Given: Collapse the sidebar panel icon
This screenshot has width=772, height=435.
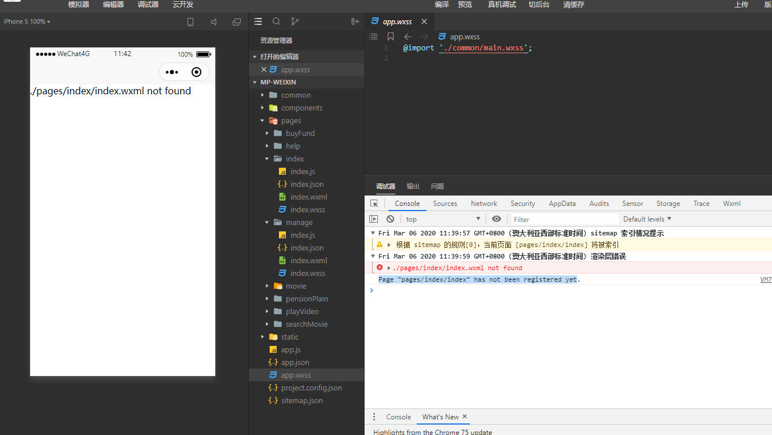Looking at the screenshot, I should click(x=355, y=21).
